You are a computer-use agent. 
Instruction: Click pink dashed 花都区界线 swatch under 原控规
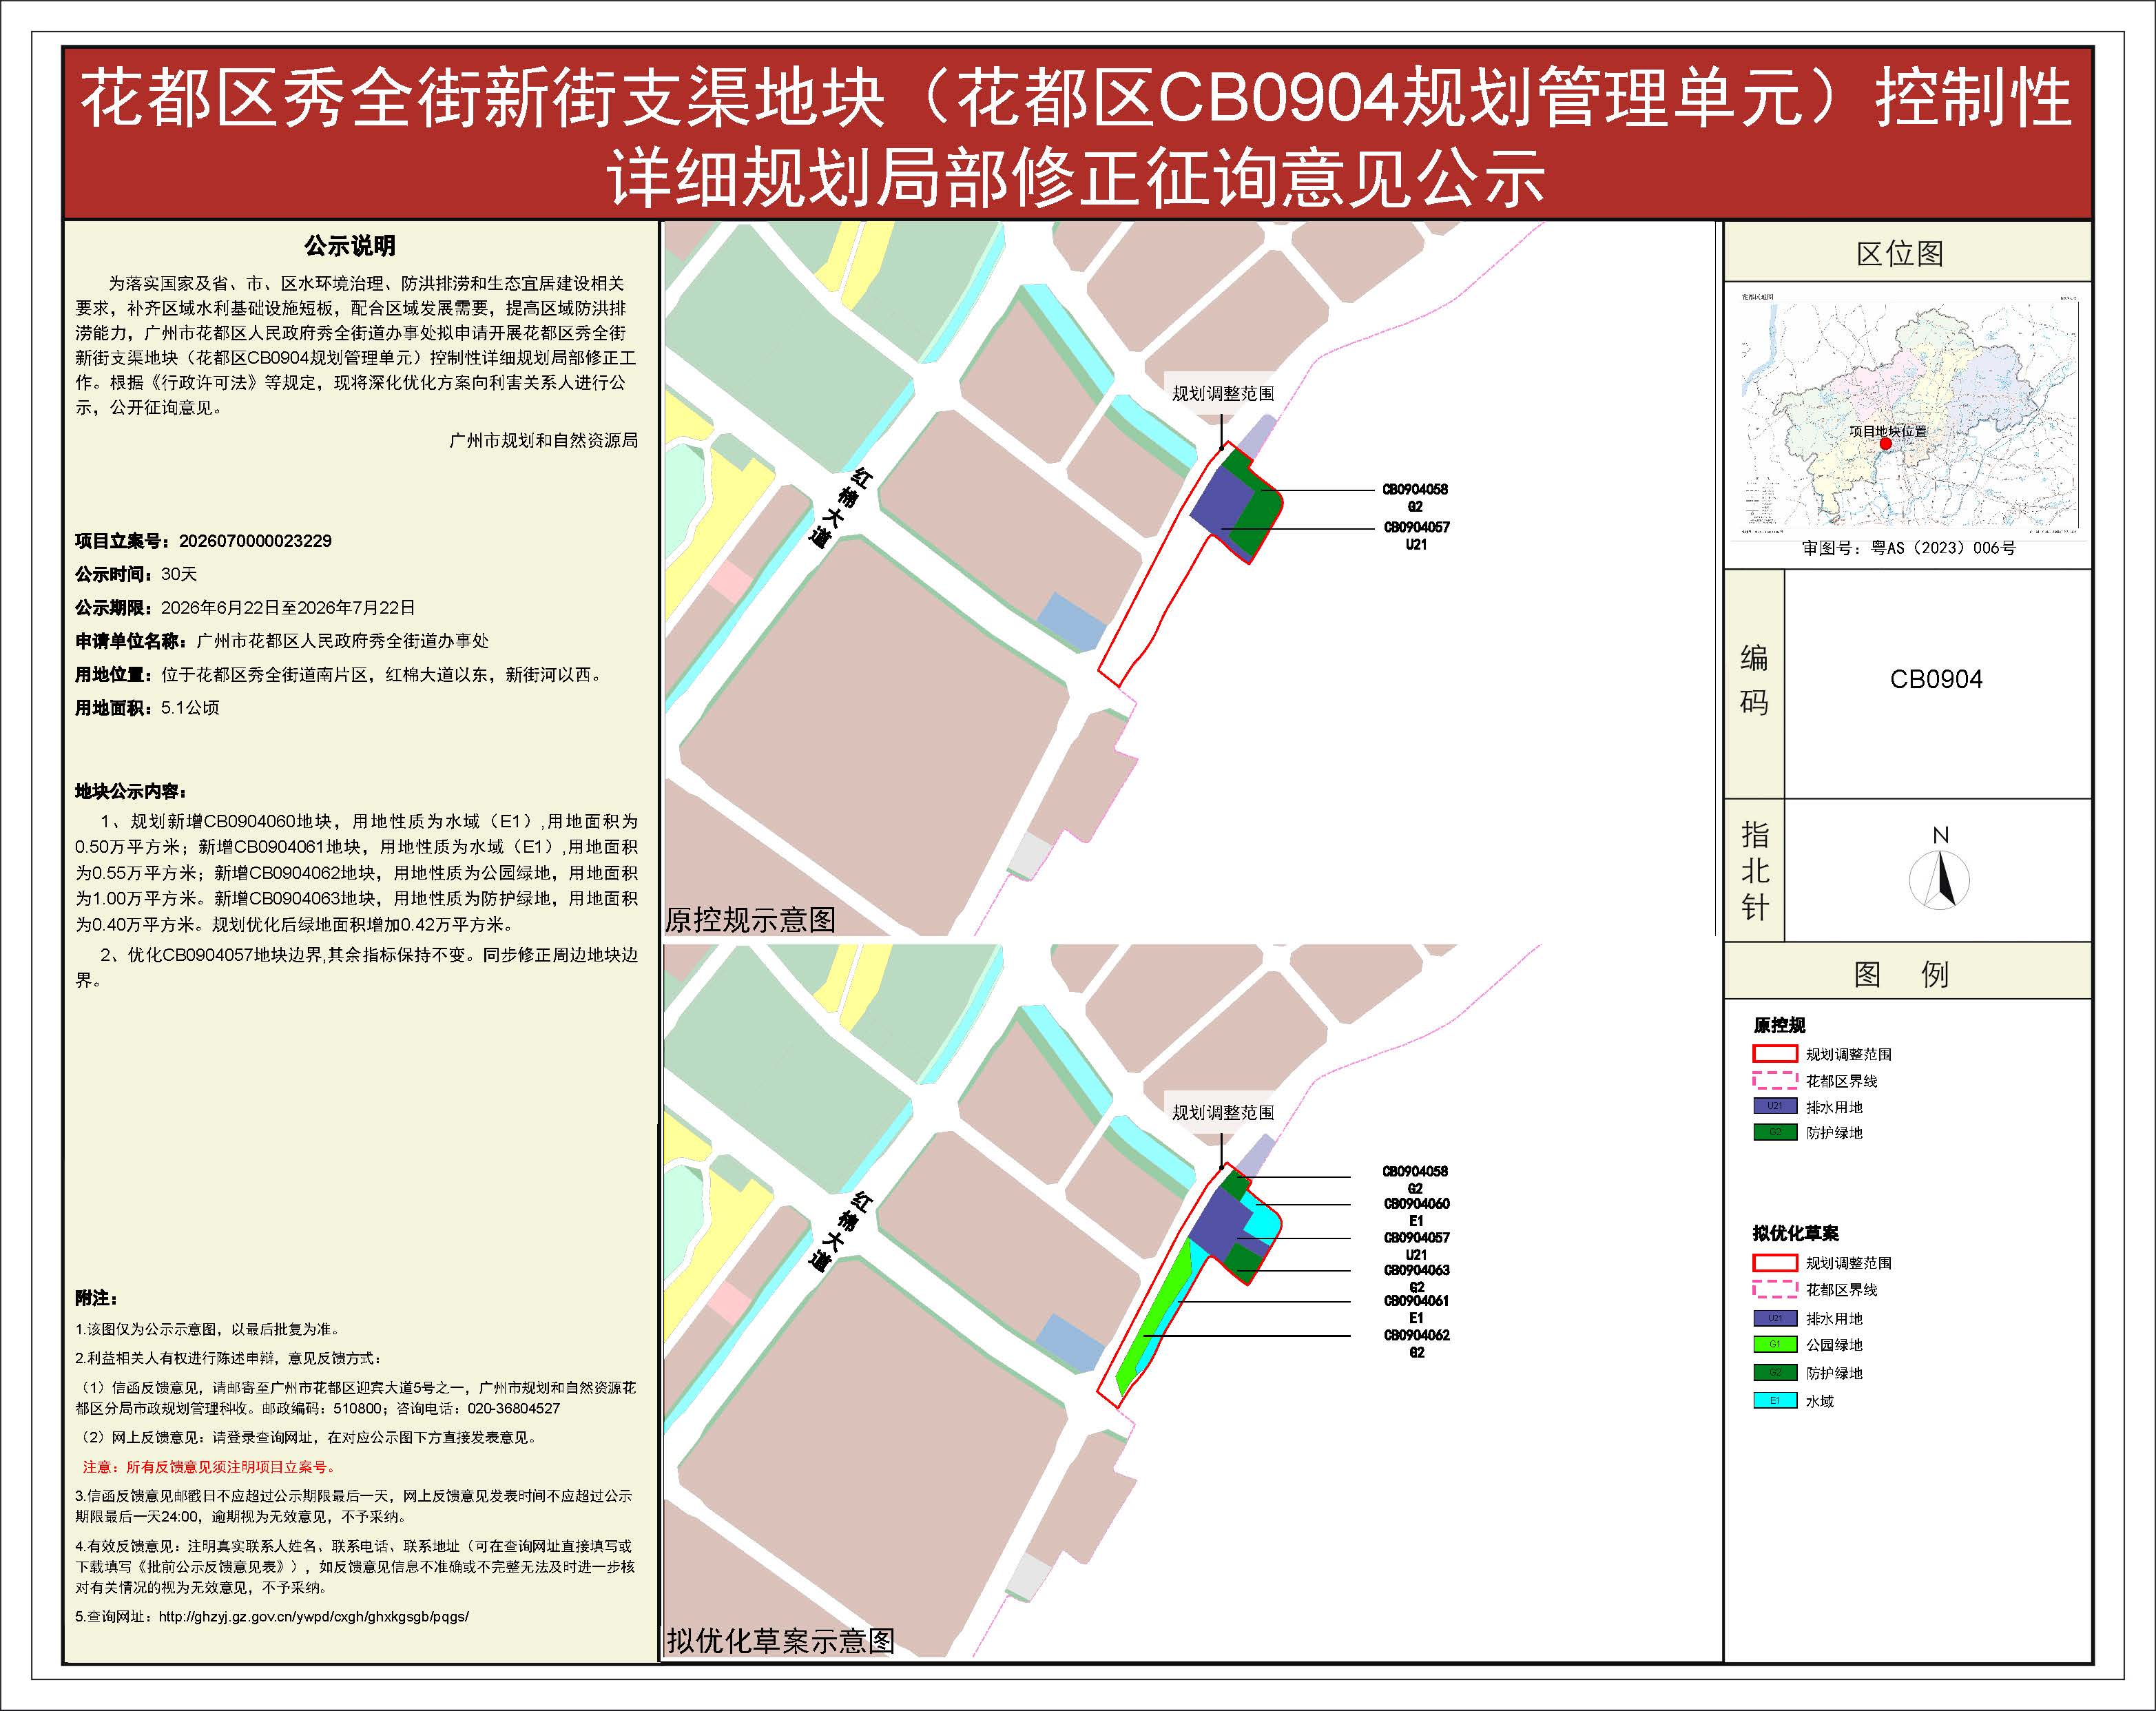(x=1775, y=1081)
